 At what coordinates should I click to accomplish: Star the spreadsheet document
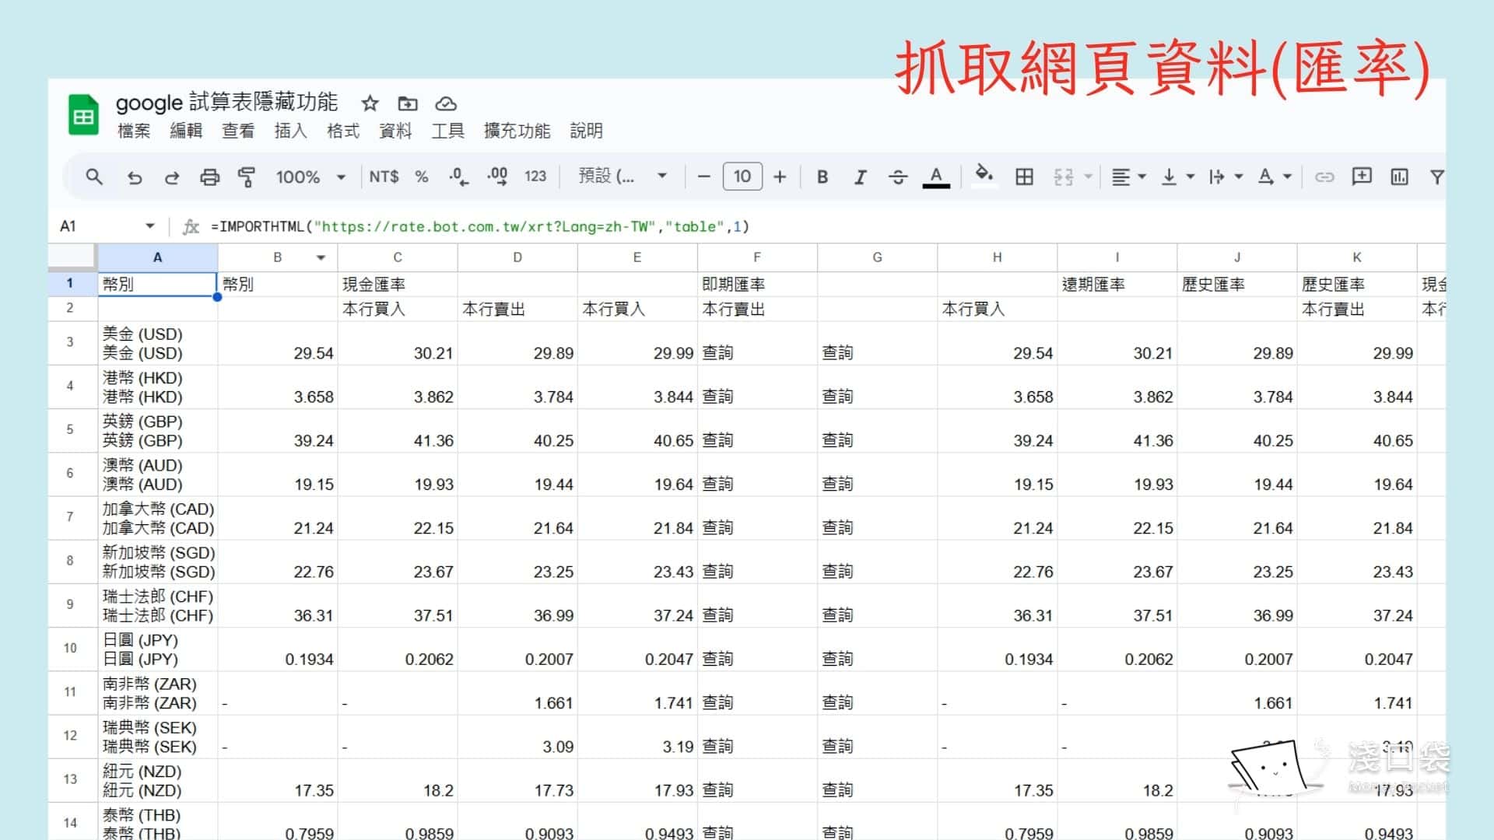pos(370,103)
